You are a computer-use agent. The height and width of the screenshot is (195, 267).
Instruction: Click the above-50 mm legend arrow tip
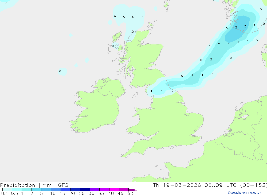[x=133, y=190]
